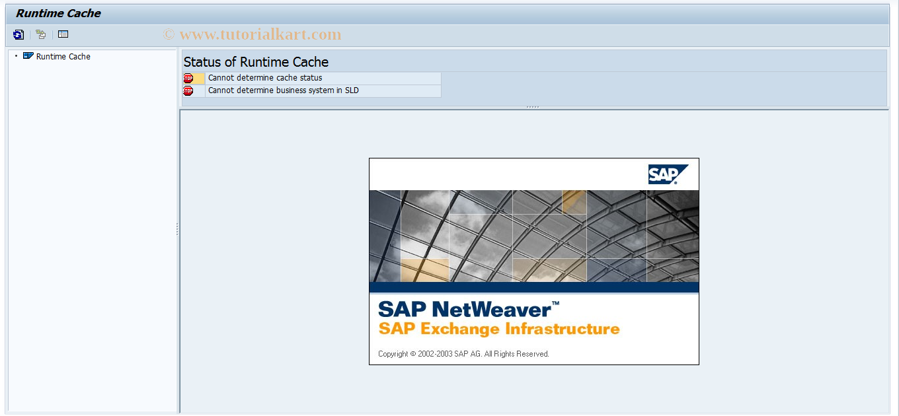
Task: Click the 'Status of Runtime Cache' heading
Action: (256, 62)
